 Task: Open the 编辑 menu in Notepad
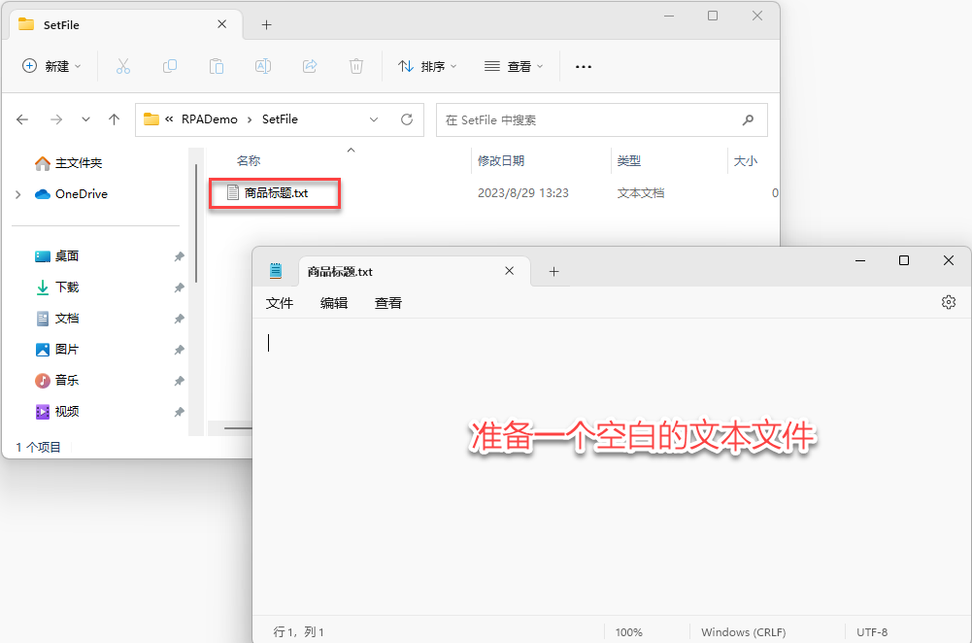click(x=334, y=303)
